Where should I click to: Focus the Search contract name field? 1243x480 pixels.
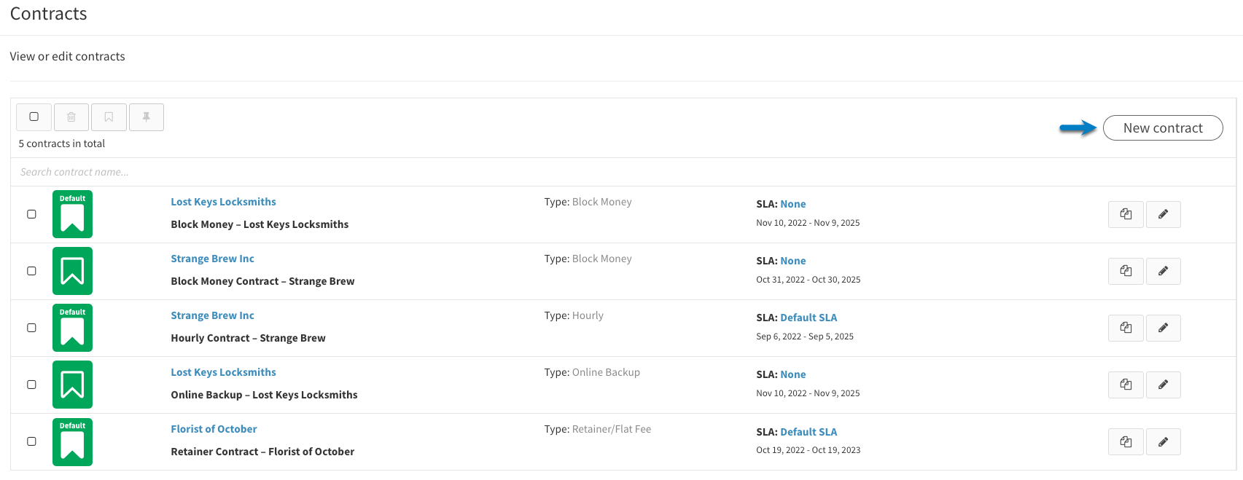tap(623, 172)
